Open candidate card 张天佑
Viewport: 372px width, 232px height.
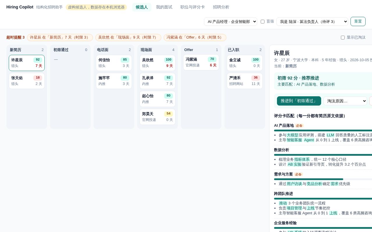point(27,81)
